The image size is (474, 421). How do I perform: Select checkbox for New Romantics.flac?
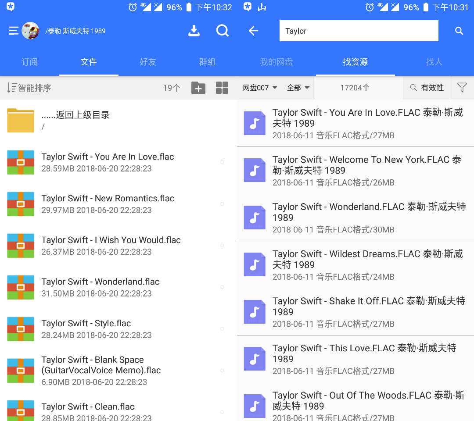pos(222,204)
